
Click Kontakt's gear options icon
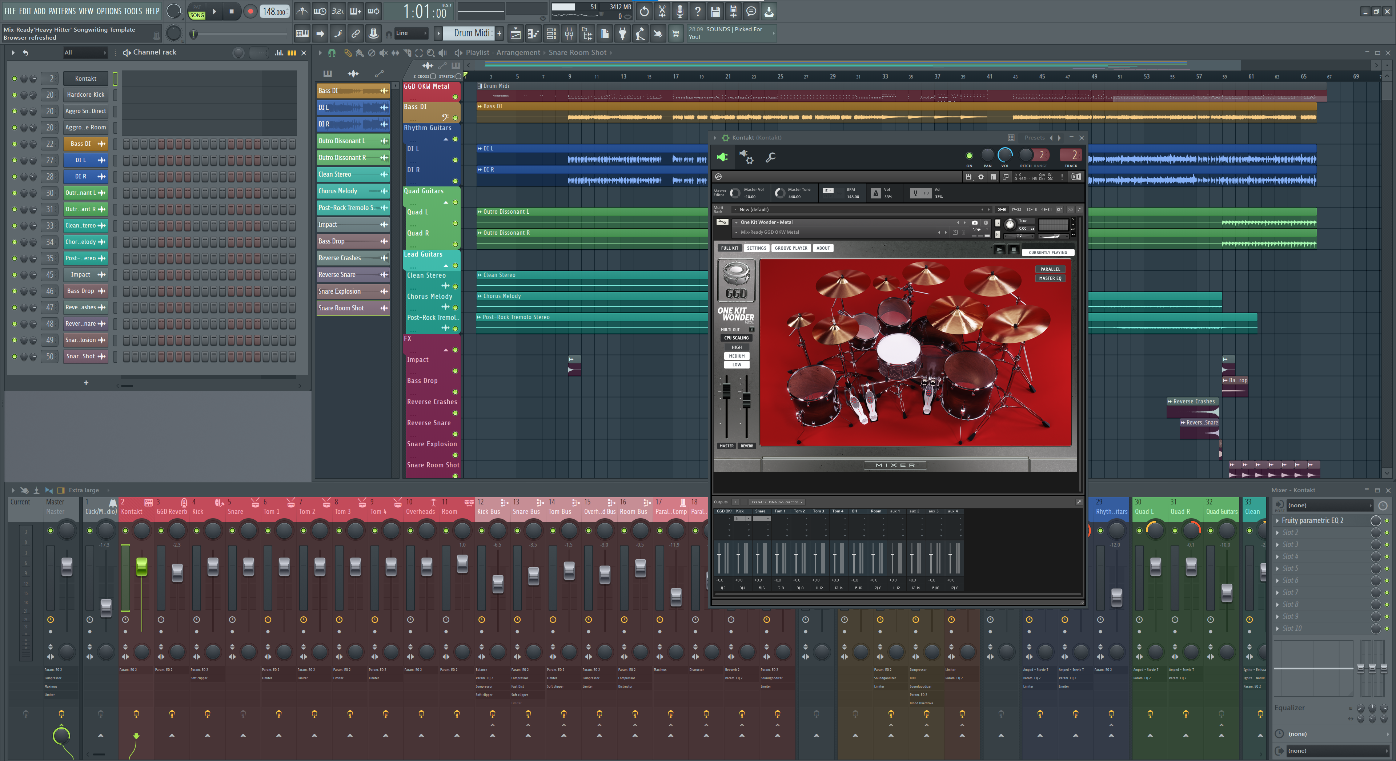980,177
